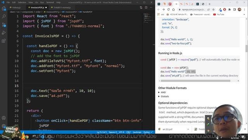Bookmark this page with the star icon
The image size is (248, 140).
pyautogui.click(x=214, y=9)
